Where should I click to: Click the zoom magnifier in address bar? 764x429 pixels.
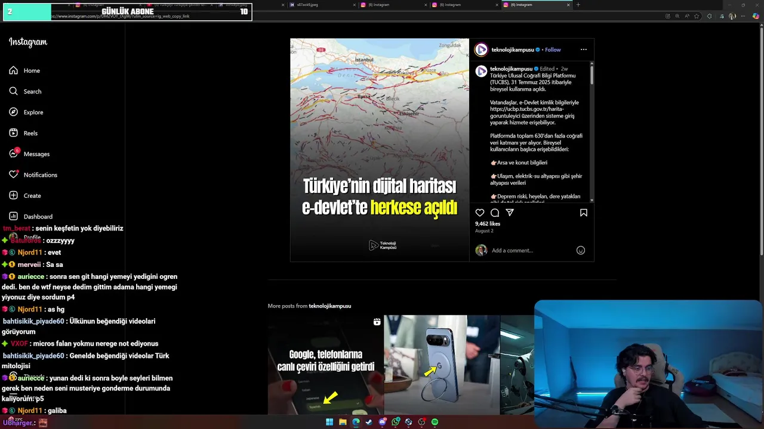pos(677,16)
